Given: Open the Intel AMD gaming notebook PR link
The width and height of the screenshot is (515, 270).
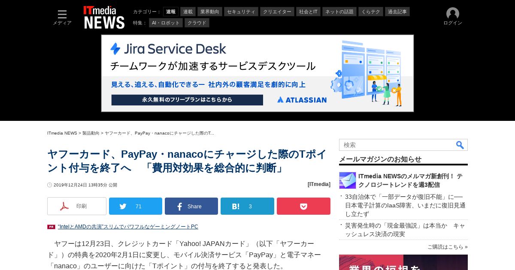Looking at the screenshot, I should pos(128,227).
